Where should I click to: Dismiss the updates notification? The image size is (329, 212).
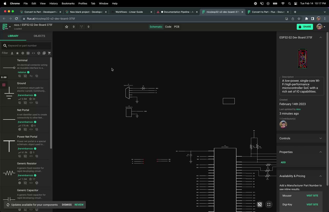pyautogui.click(x=67, y=205)
